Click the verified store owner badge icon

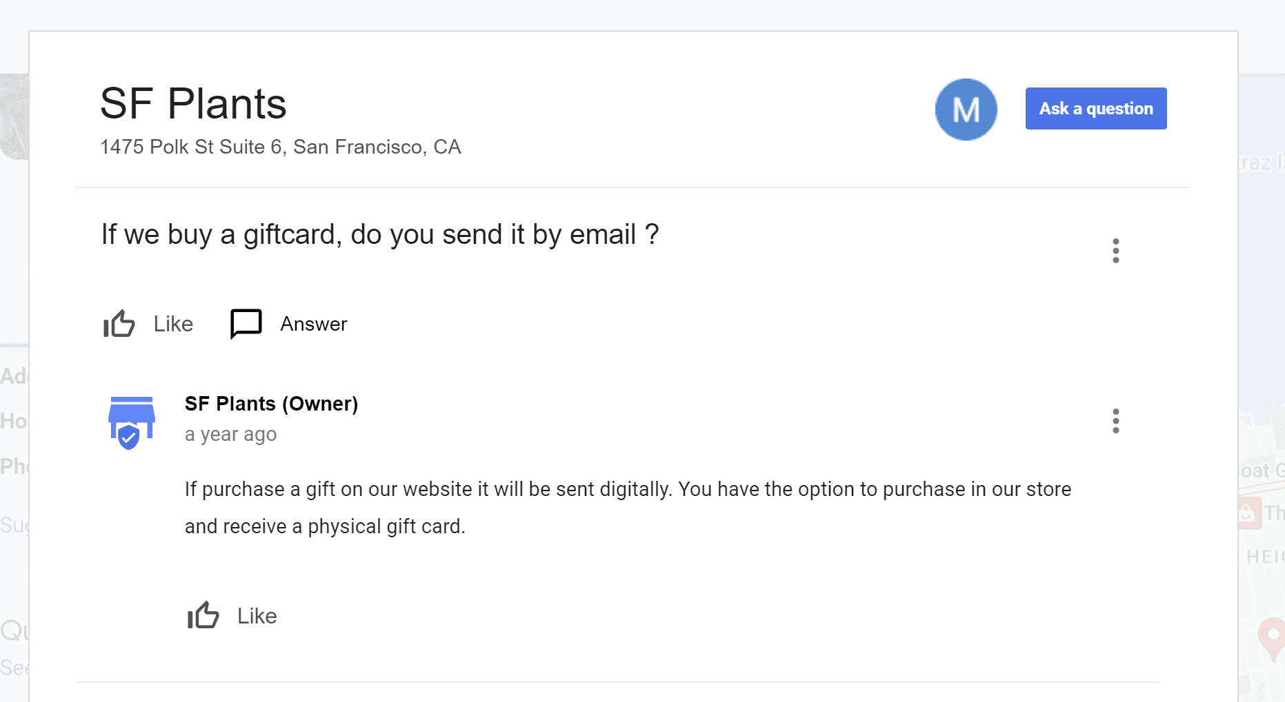pos(131,422)
